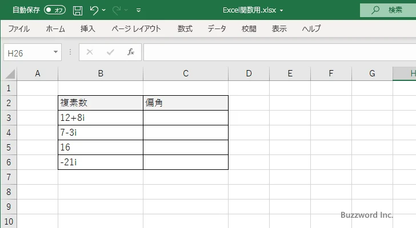Select row 8 header
Screen dimensions: 416x228
pos(9,192)
